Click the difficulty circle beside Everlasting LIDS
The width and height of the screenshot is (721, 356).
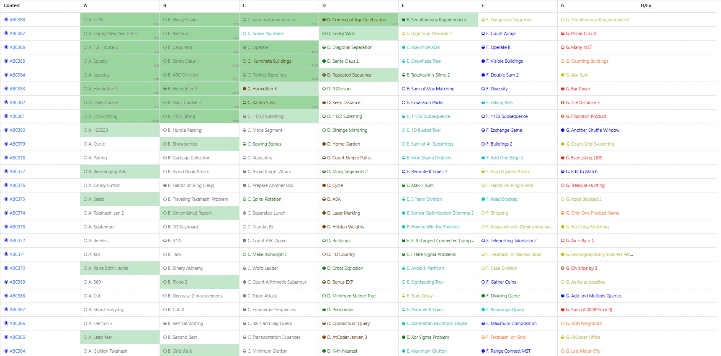(563, 158)
